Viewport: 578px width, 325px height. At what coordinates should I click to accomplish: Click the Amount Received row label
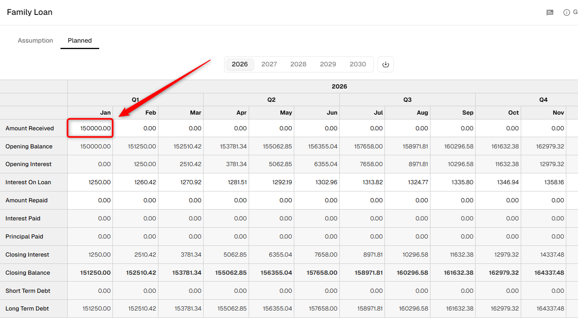(29, 128)
